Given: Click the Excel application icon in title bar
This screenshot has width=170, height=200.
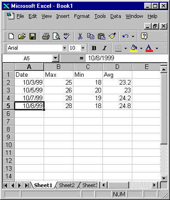Looking at the screenshot, I should pyautogui.click(x=6, y=6).
